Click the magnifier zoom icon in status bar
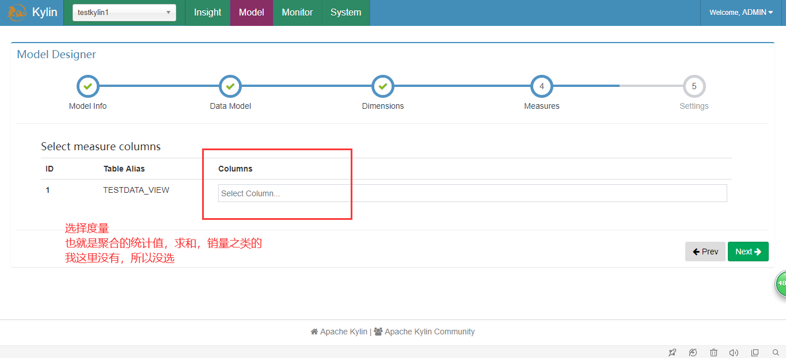 click(775, 352)
